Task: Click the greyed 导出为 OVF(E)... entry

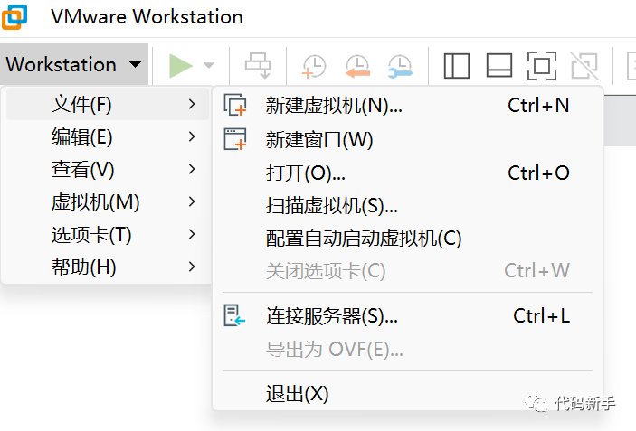Action: (x=408, y=349)
